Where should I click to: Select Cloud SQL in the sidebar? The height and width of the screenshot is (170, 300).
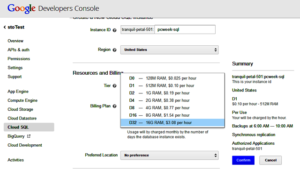(29, 127)
